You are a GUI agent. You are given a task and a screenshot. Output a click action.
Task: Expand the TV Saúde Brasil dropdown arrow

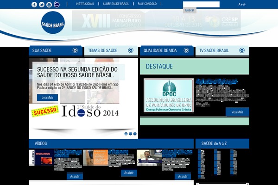point(242,50)
